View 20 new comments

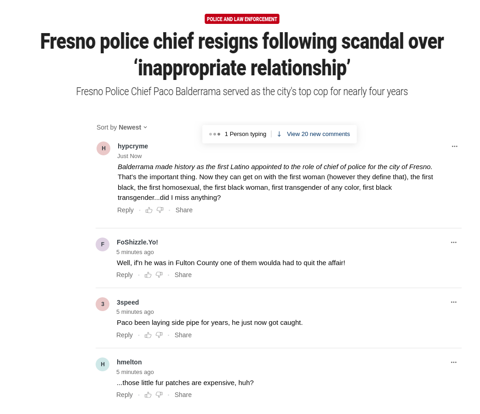tap(318, 134)
